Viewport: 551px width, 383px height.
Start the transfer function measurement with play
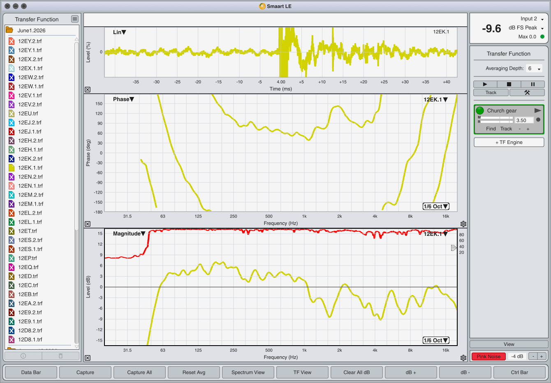click(x=485, y=84)
